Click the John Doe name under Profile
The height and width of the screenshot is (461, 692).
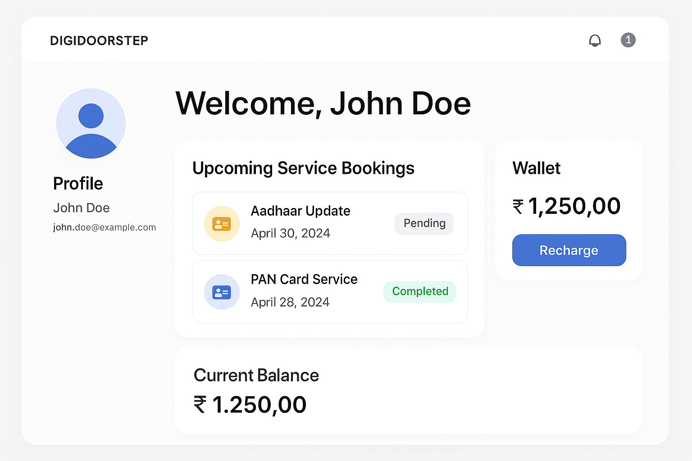82,208
